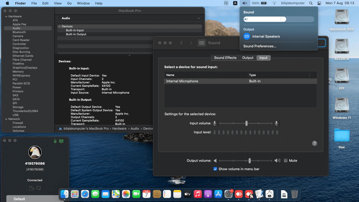The image size is (359, 202).
Task: Collapse the Audio section chevron
Action: (x=199, y=18)
